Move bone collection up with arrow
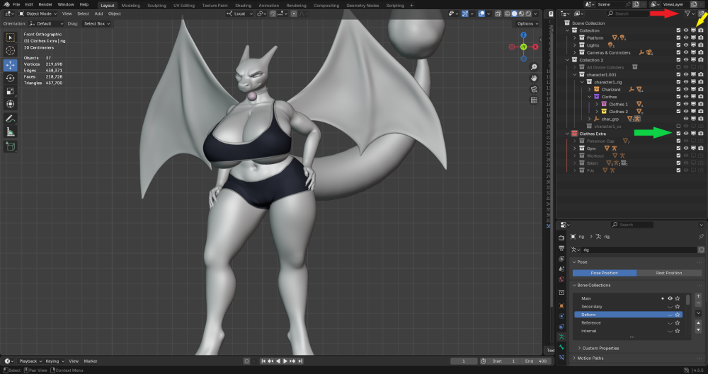708x374 pixels. 699,323
